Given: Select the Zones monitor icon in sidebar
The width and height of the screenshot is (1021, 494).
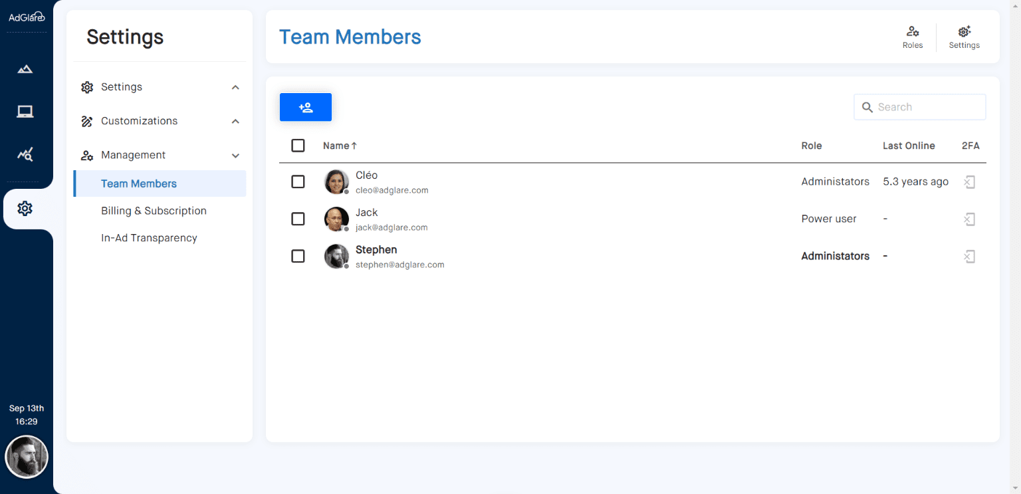Looking at the screenshot, I should 25,111.
